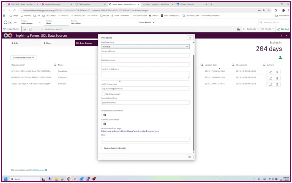This screenshot has width=292, height=183.
Task: Click the Selections tool icon
Action: point(30,29)
